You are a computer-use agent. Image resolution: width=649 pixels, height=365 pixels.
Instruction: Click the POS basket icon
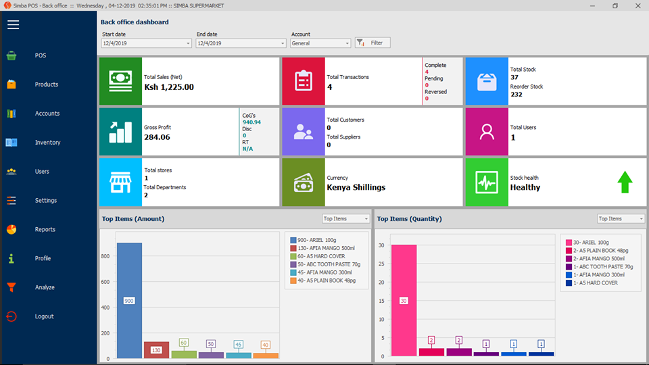[x=11, y=55]
